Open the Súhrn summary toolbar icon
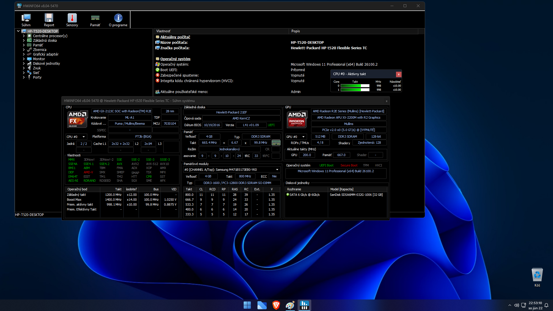553x311 pixels. pos(26,20)
